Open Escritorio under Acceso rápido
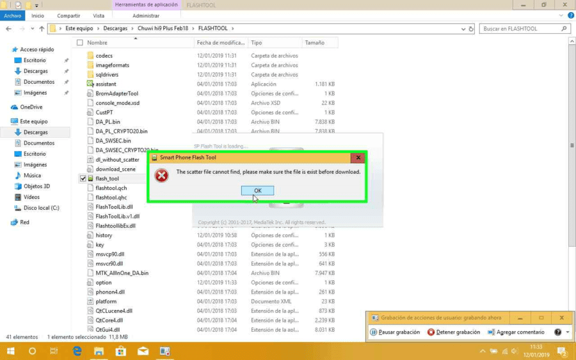576x360 pixels. click(x=35, y=60)
